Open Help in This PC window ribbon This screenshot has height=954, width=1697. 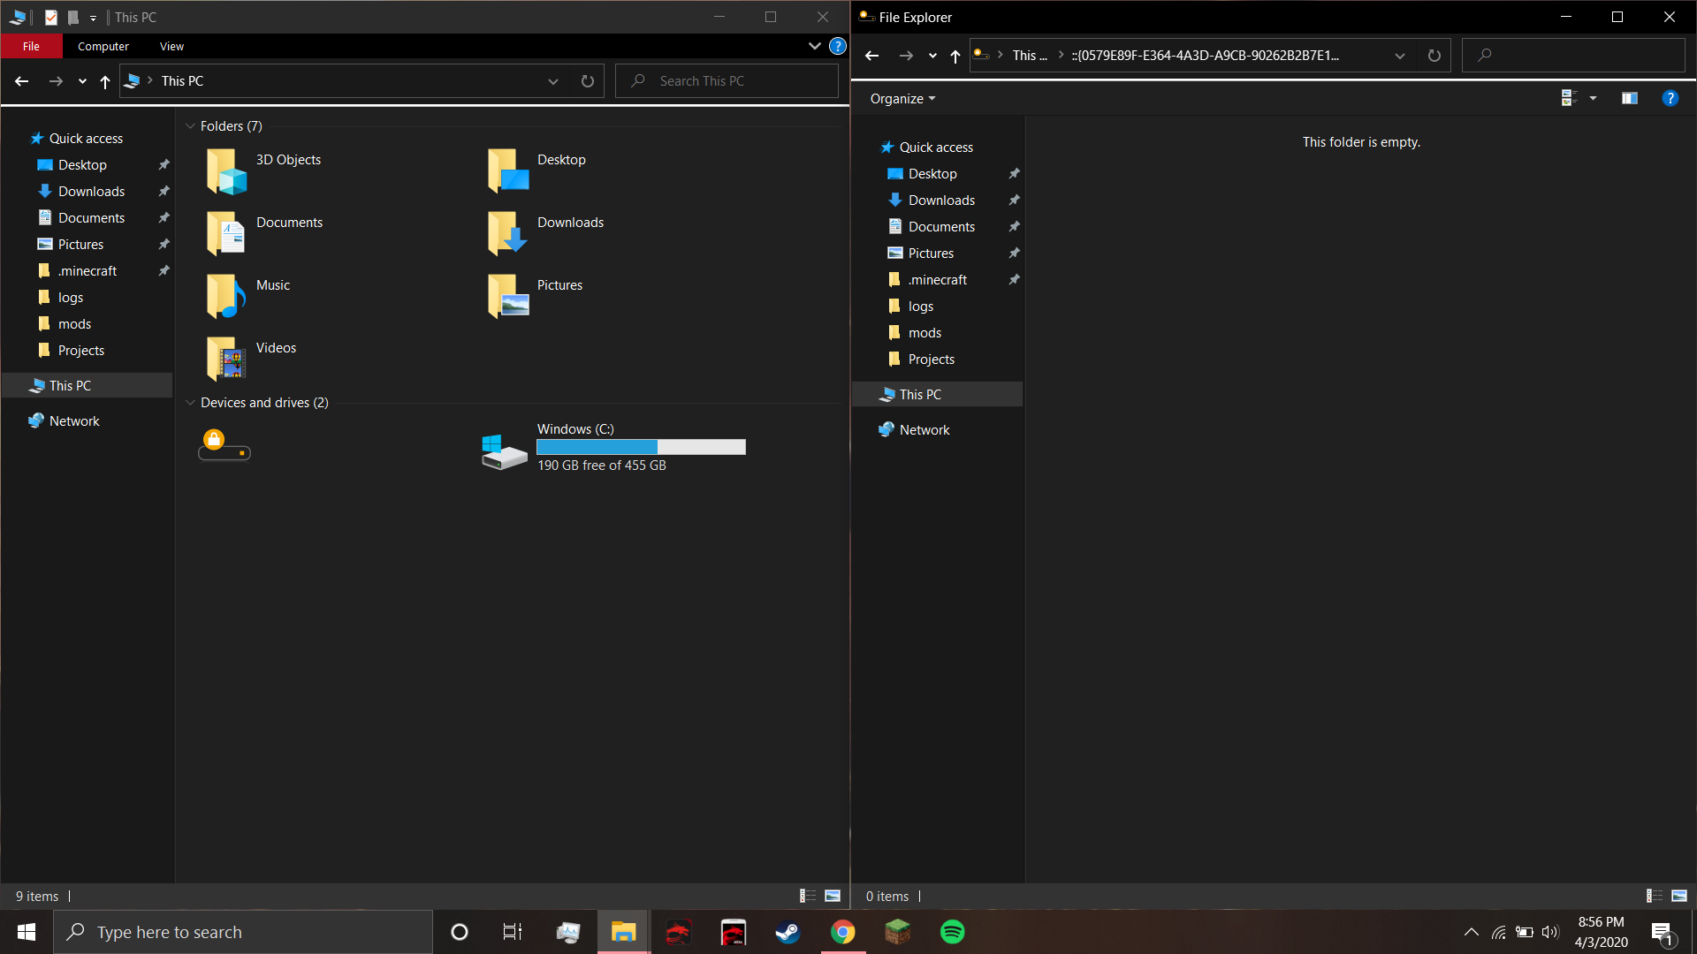[838, 46]
